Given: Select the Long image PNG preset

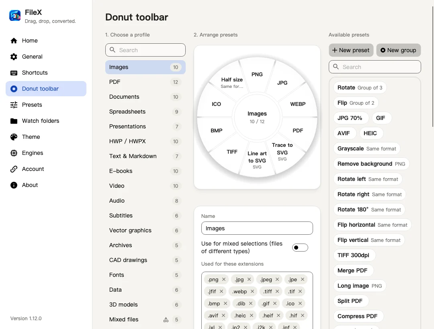Looking at the screenshot, I should tap(360, 286).
